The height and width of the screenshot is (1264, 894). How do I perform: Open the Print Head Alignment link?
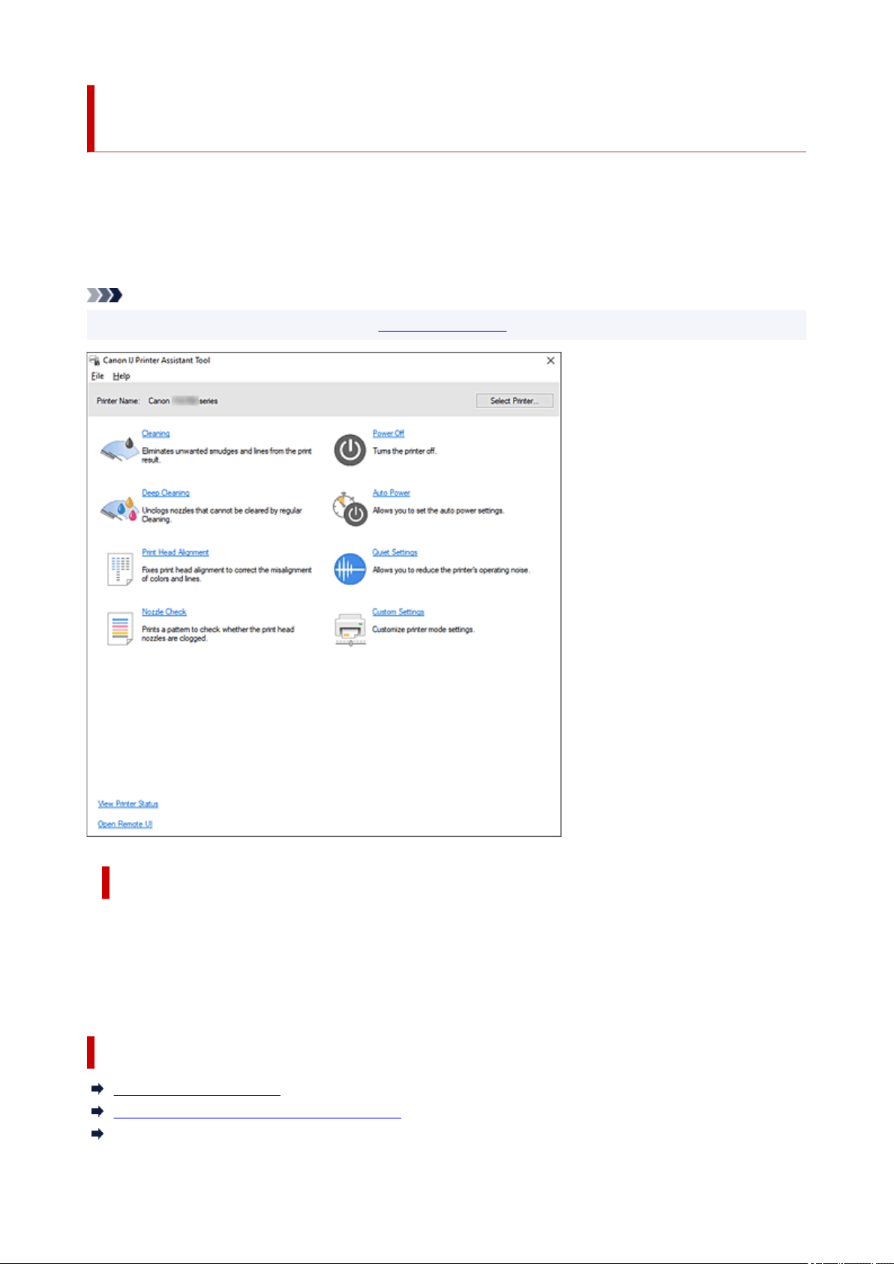coord(175,552)
